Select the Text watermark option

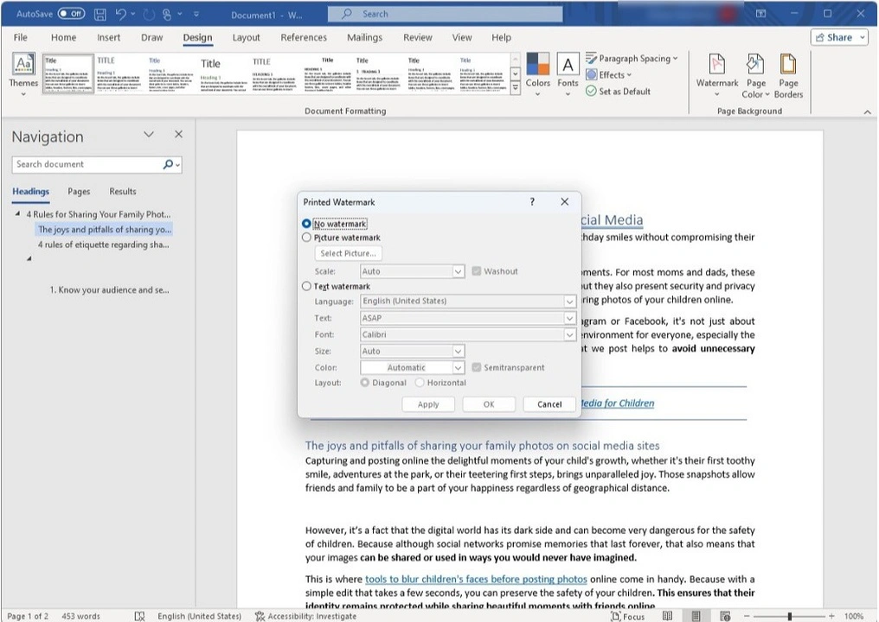click(306, 286)
